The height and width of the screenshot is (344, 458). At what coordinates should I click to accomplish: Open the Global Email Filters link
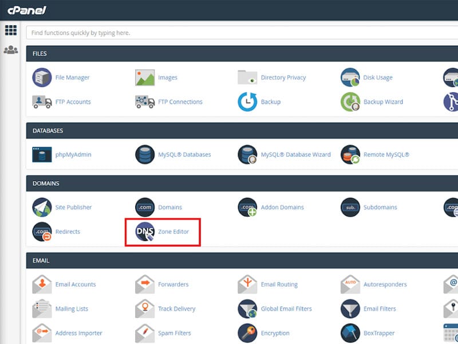(286, 308)
